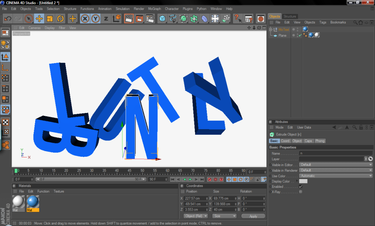This screenshot has height=226, width=375.
Task: Open the Object (Rel) coordinate dropdown
Action: pos(196,216)
